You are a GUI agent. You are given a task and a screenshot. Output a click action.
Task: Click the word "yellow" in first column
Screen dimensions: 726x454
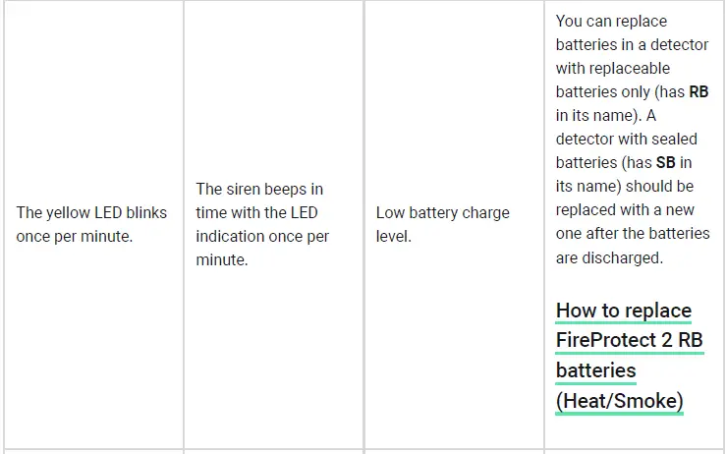click(x=69, y=212)
